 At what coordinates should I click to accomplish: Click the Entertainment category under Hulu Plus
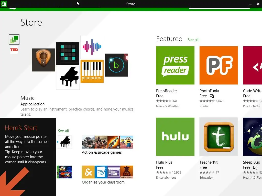pos(166,178)
